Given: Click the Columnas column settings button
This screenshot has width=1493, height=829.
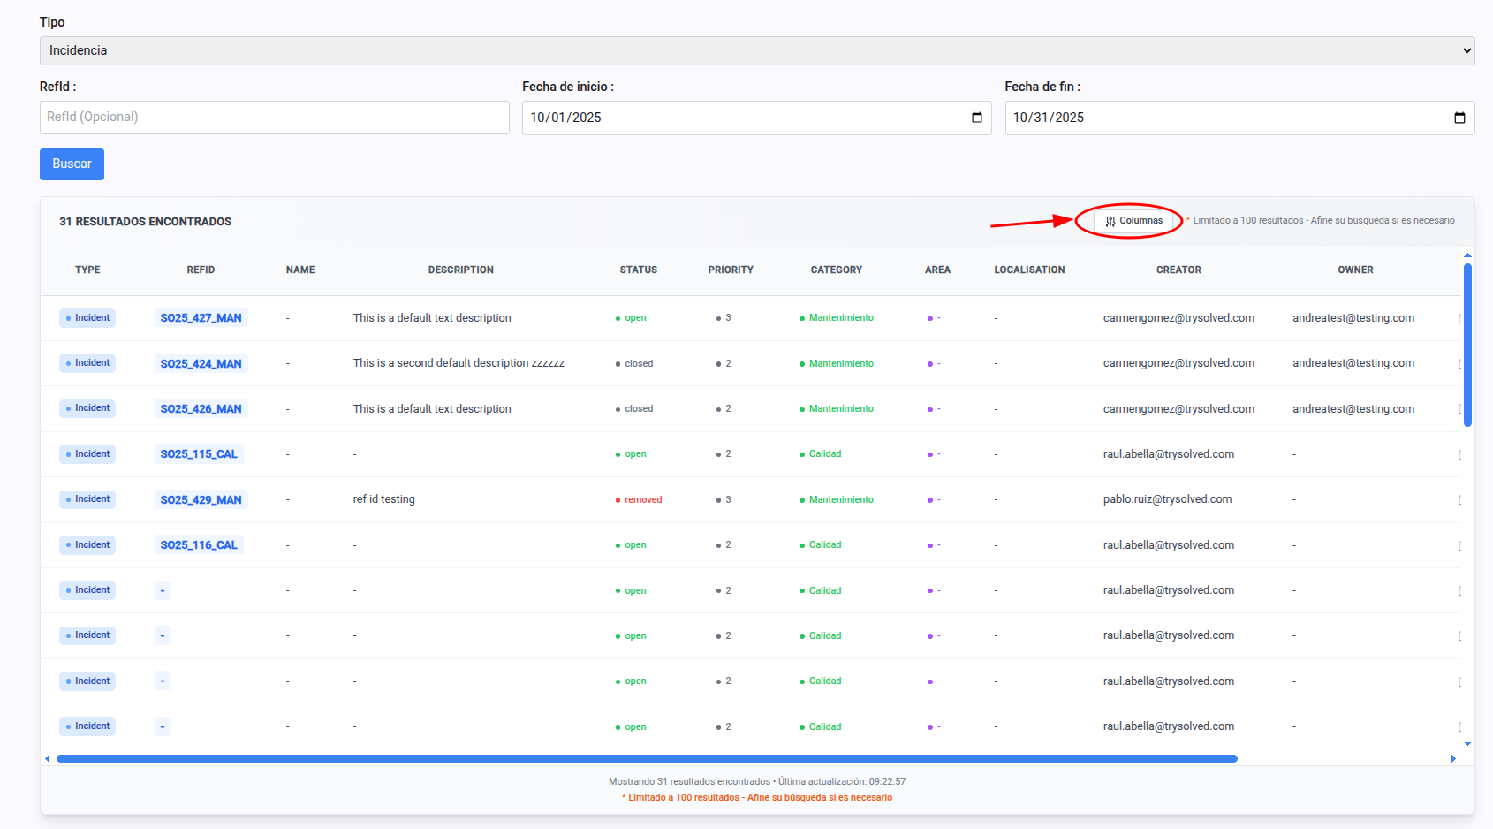Looking at the screenshot, I should click(1133, 221).
